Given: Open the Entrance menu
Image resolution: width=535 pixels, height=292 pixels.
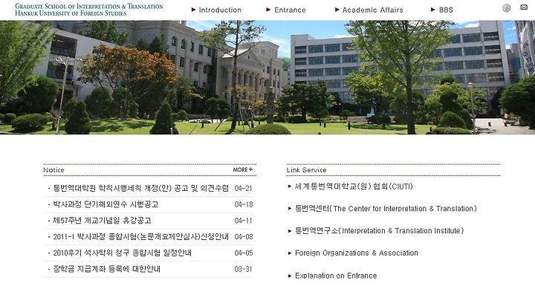Looking at the screenshot, I should 290,10.
